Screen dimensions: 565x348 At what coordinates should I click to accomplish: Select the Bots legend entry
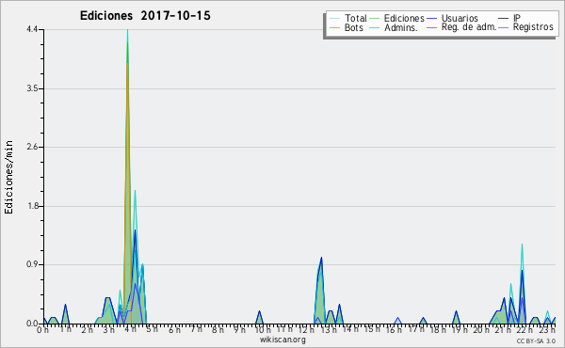tap(347, 27)
